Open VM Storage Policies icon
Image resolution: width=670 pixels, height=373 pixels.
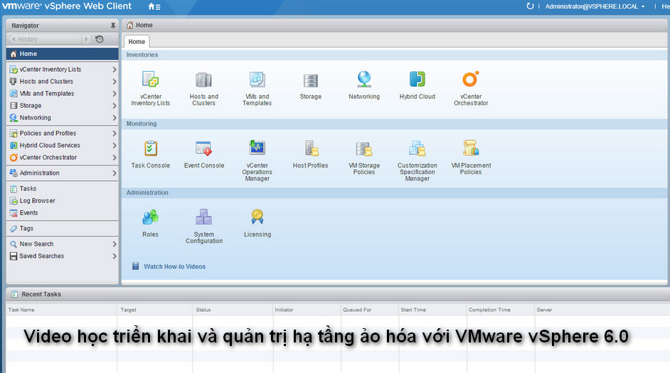coord(364,149)
